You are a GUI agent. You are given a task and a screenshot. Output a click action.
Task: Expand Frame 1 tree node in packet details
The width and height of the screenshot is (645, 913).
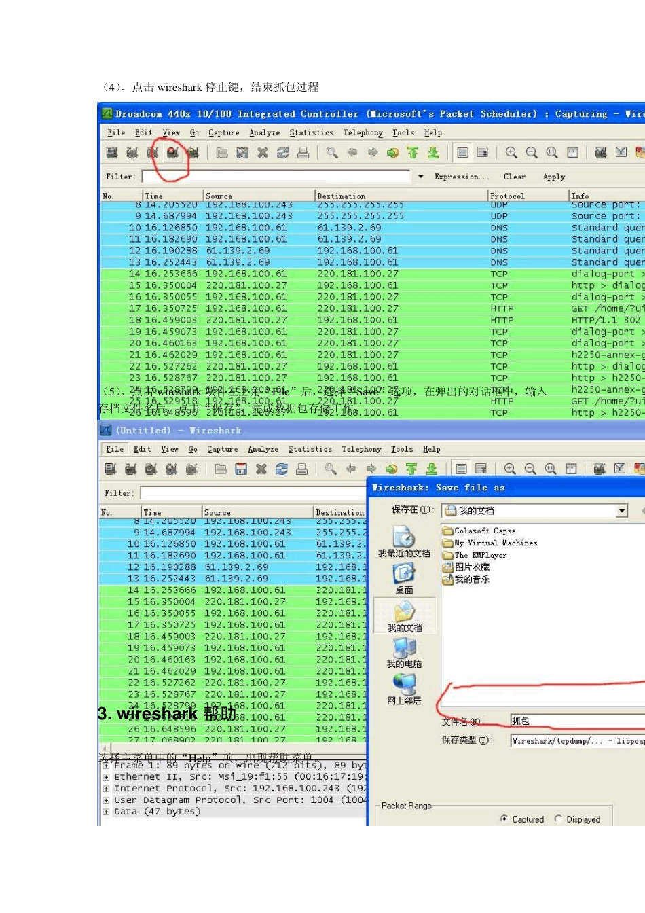(106, 766)
